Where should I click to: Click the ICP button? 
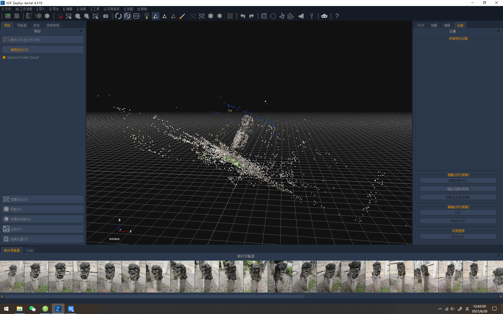(x=458, y=213)
